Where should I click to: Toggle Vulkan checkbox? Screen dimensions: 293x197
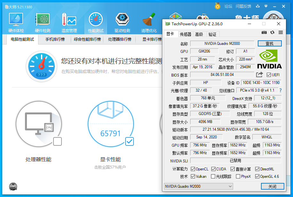(x=193, y=176)
